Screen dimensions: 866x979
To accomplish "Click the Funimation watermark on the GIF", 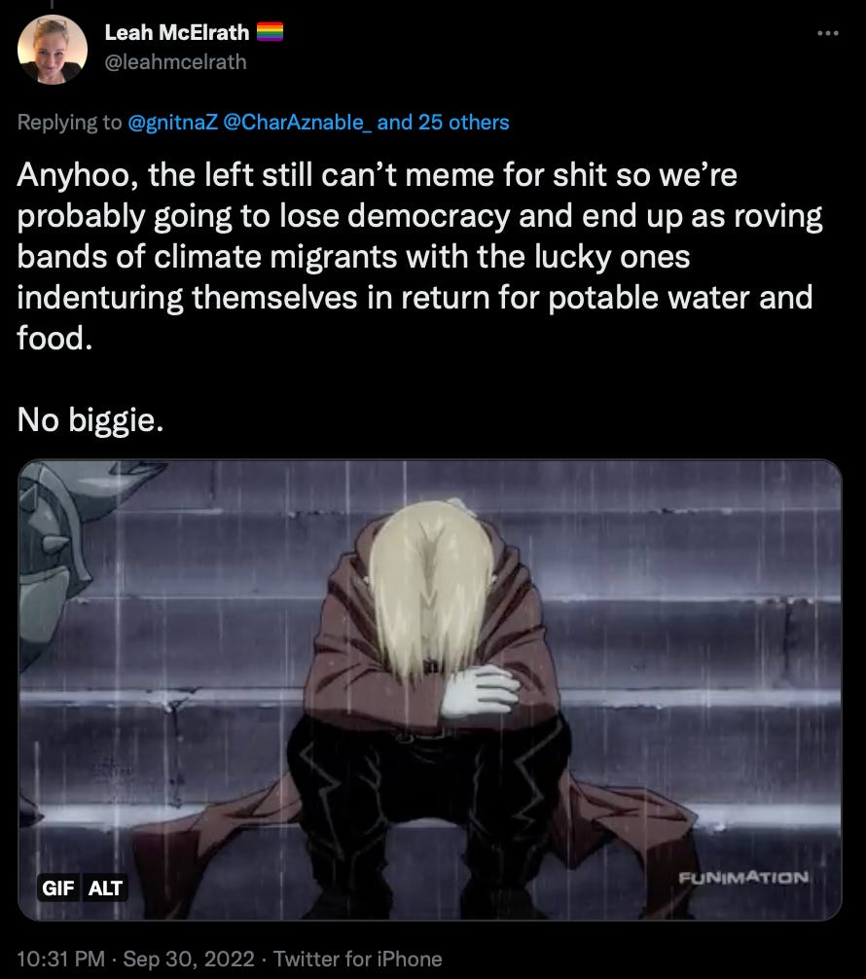I will [743, 878].
